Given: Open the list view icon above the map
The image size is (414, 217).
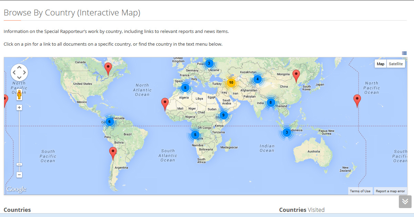Looking at the screenshot, I should [404, 53].
